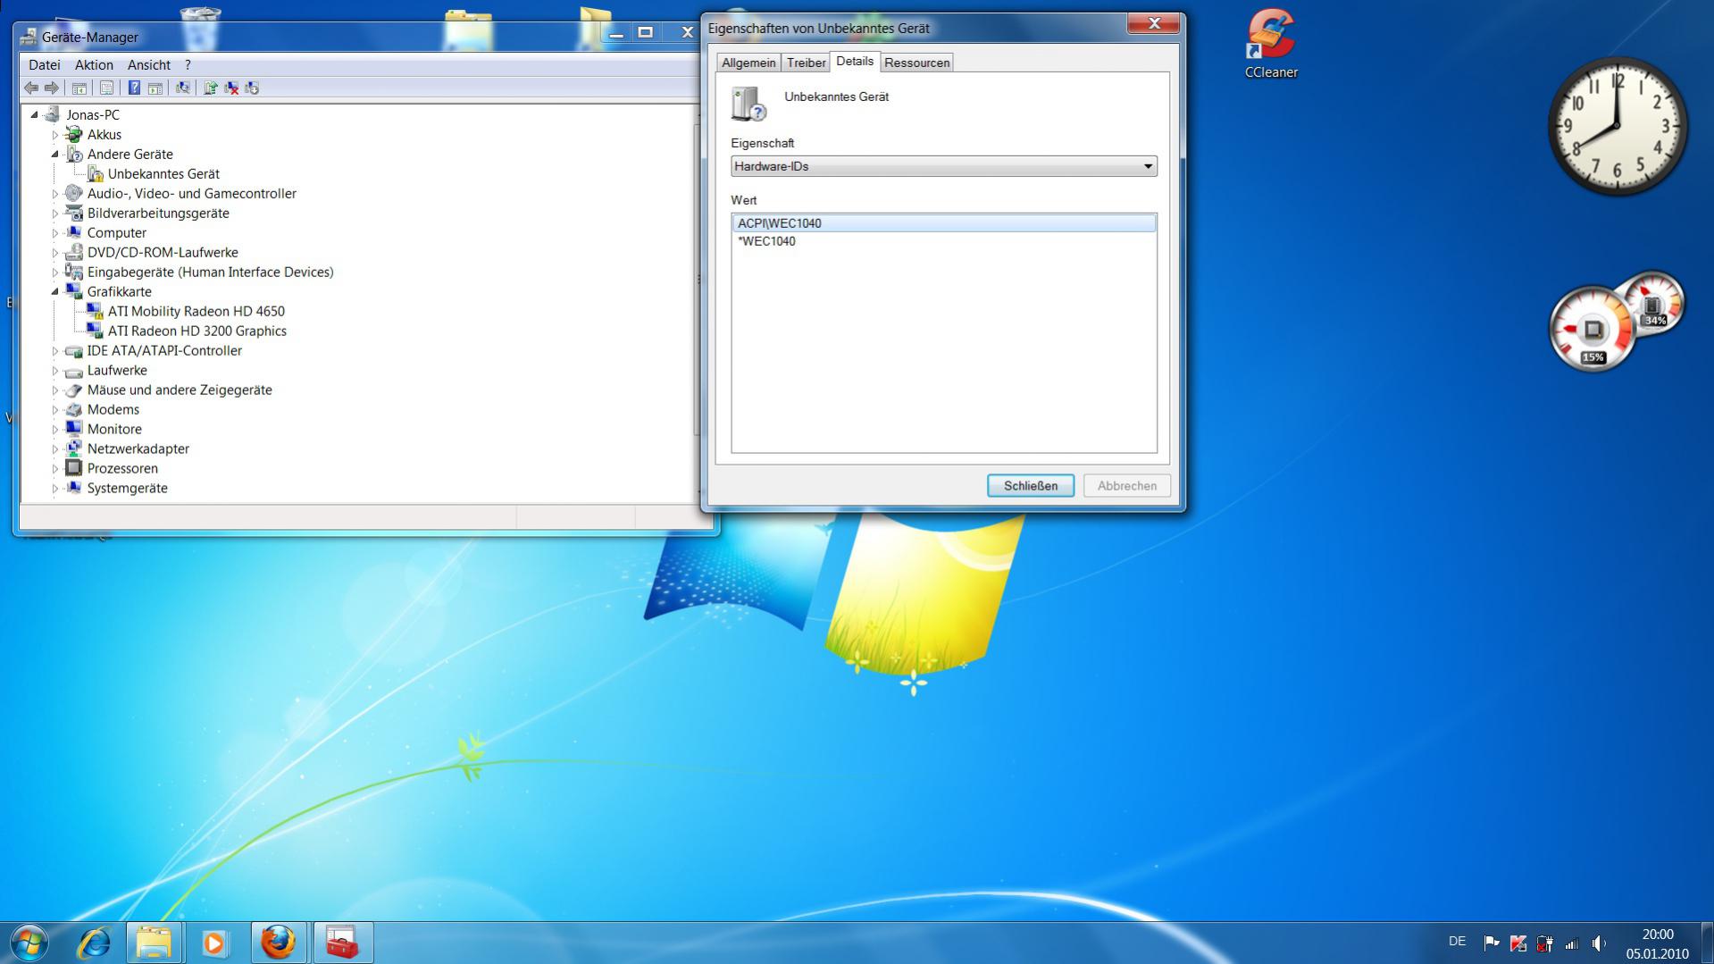The width and height of the screenshot is (1714, 964).
Task: Click the analog clock desktop gadget
Action: [x=1617, y=126]
